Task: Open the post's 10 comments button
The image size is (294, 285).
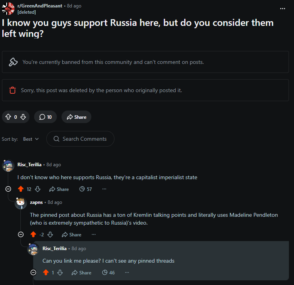Action: (45, 117)
